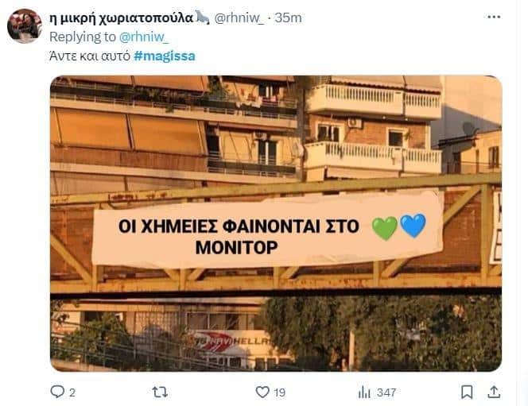Click the like count 19

point(279,392)
